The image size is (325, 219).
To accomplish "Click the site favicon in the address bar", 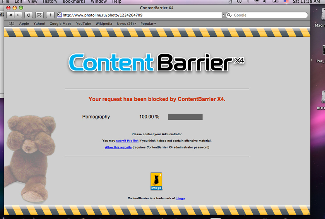I will click(x=60, y=15).
